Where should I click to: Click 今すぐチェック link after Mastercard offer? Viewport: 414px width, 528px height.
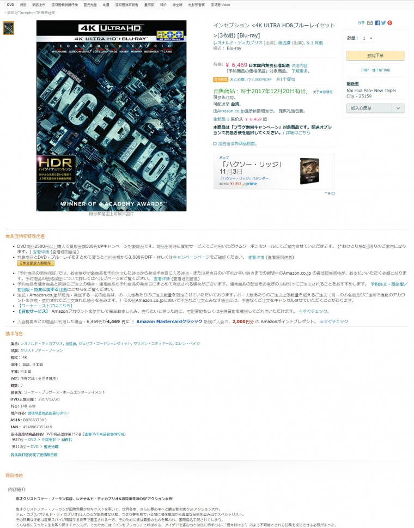coord(333,321)
